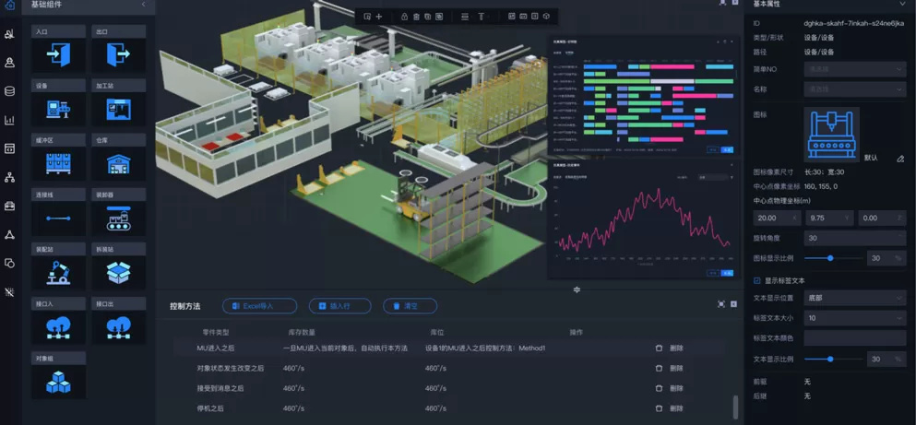Viewport: 916px width, 425px height.
Task: Pick the 设备 equipment component icon
Action: [58, 109]
